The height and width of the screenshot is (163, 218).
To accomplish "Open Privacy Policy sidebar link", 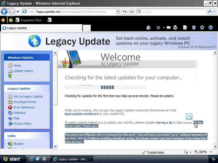I will pyautogui.click(x=23, y=124).
